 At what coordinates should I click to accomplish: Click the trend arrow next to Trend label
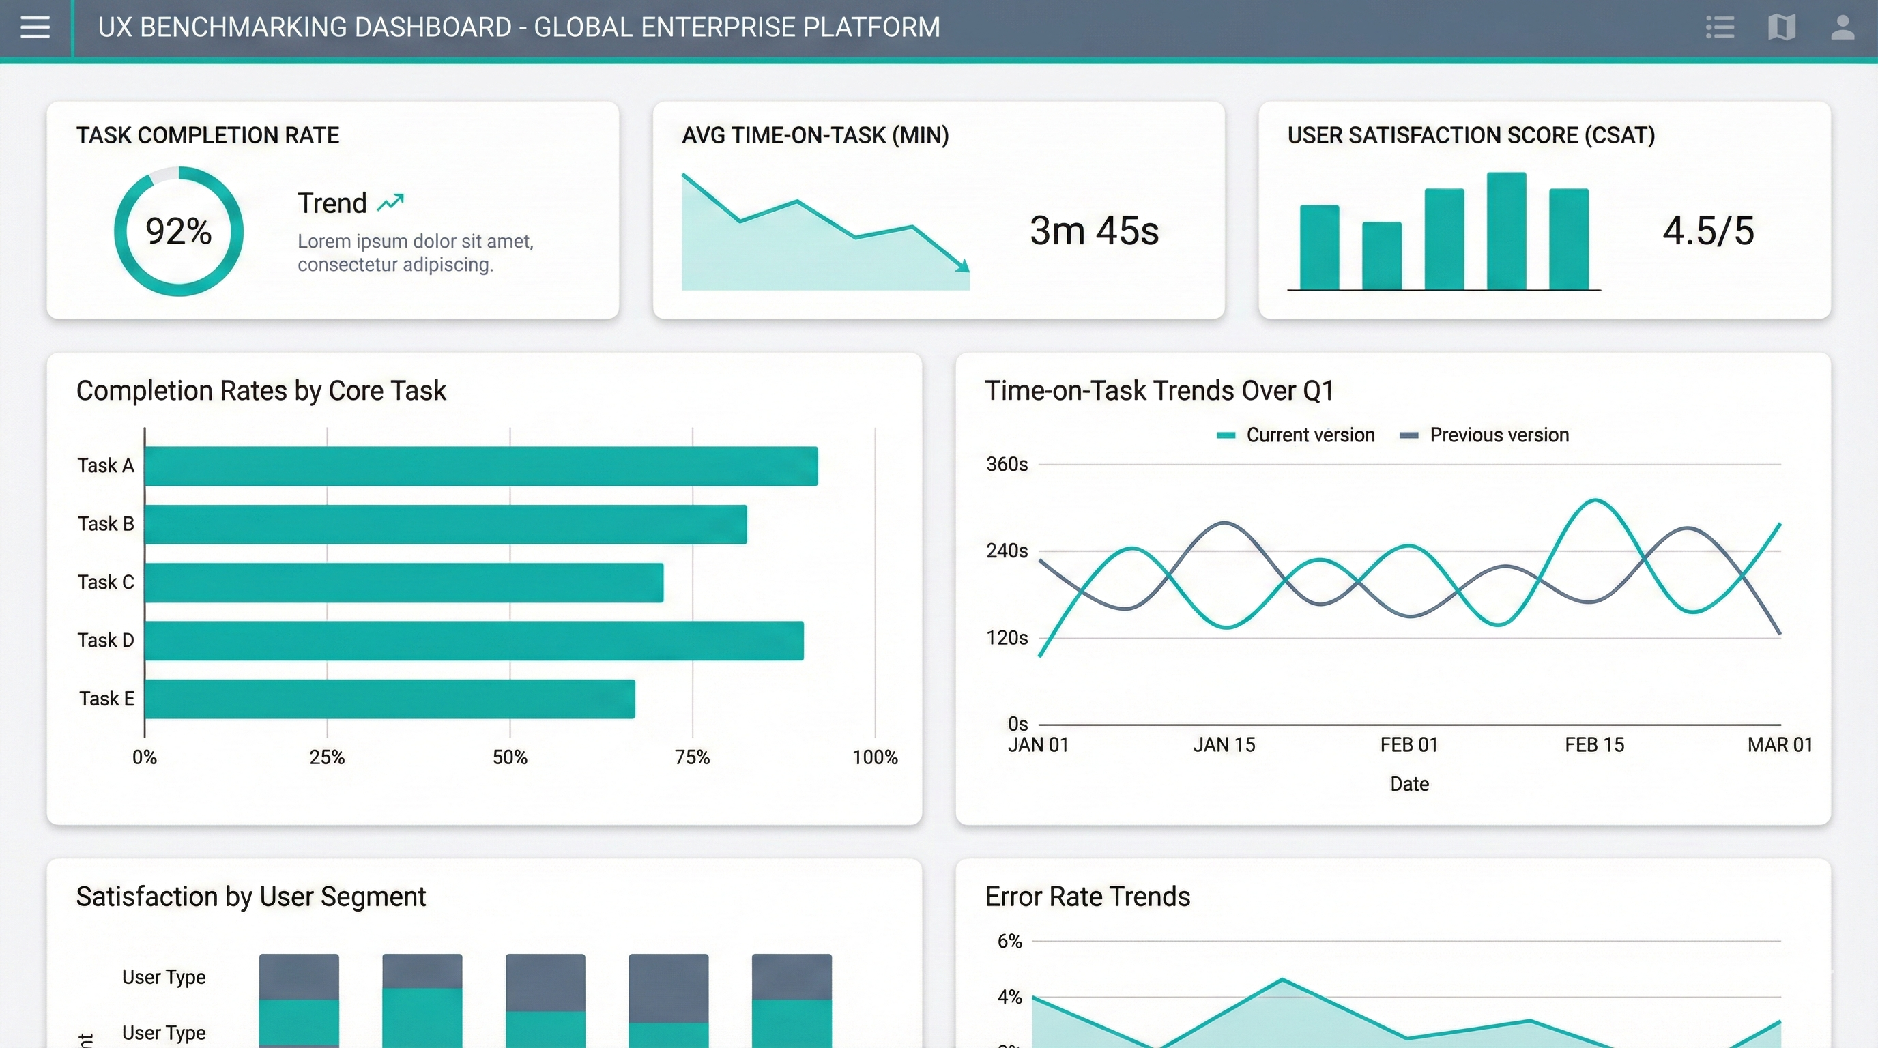tap(392, 202)
